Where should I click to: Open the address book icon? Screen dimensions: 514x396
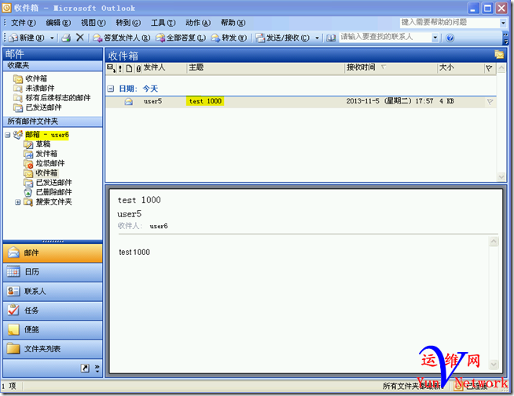(x=331, y=38)
